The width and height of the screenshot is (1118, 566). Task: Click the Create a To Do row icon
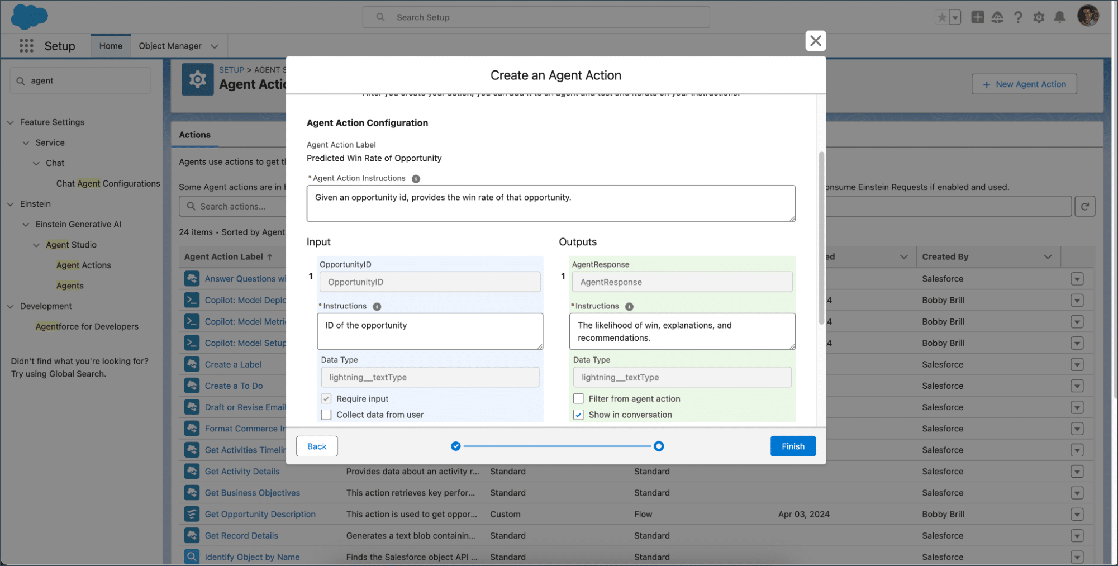click(x=192, y=386)
